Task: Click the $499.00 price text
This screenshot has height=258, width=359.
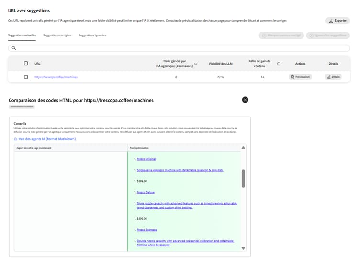Action: click(x=142, y=219)
